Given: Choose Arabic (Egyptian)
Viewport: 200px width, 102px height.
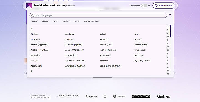Looking at the screenshot, I should click(x=74, y=45).
